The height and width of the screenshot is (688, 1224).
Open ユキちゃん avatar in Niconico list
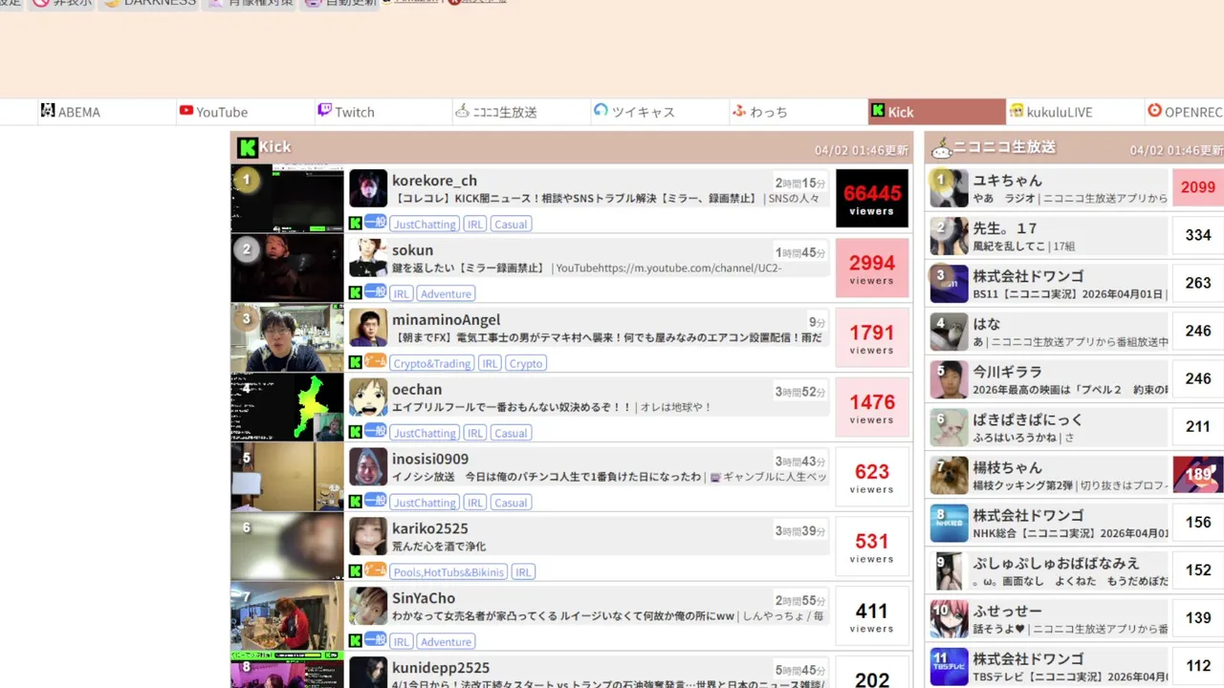point(950,188)
